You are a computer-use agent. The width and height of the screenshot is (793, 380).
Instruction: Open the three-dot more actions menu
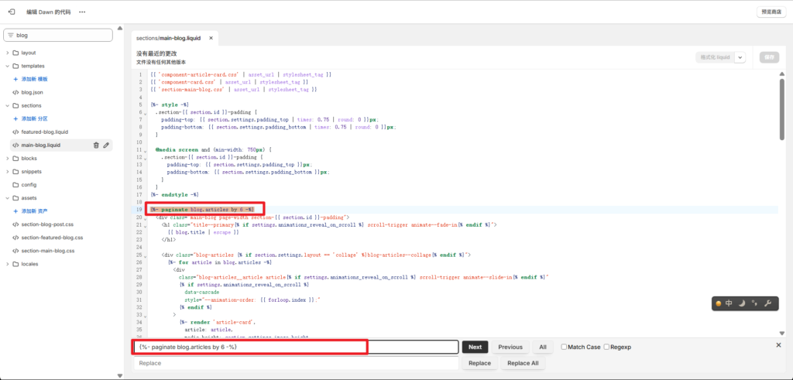pyautogui.click(x=82, y=12)
